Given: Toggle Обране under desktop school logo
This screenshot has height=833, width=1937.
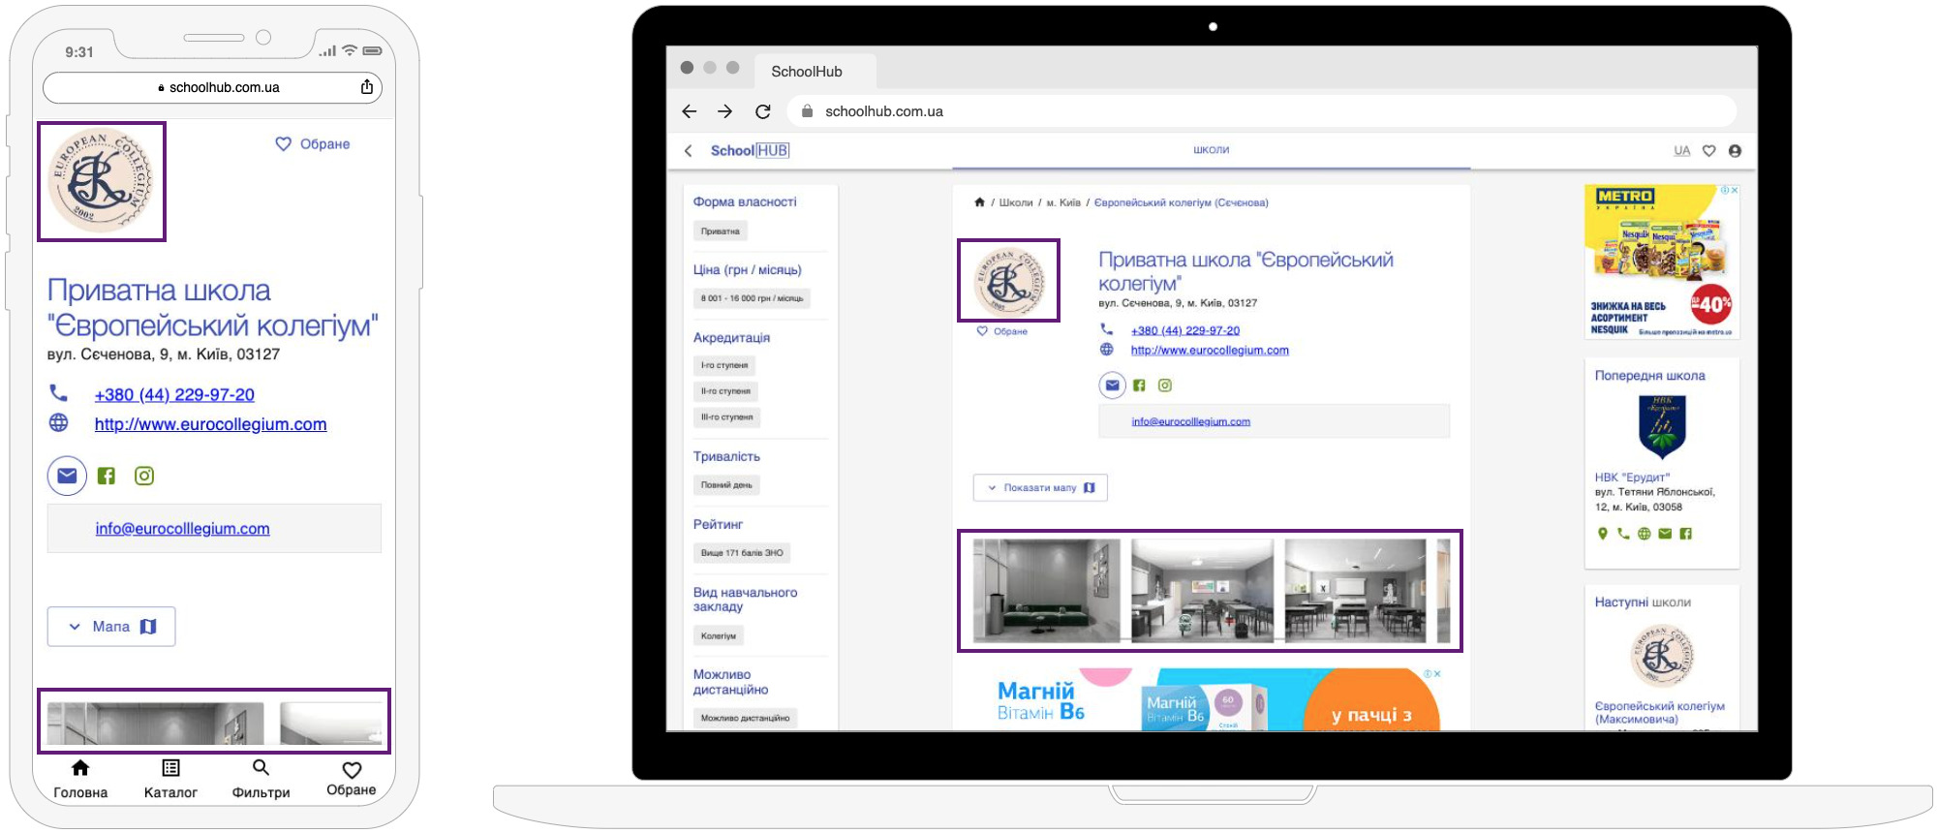Looking at the screenshot, I should (x=1002, y=331).
